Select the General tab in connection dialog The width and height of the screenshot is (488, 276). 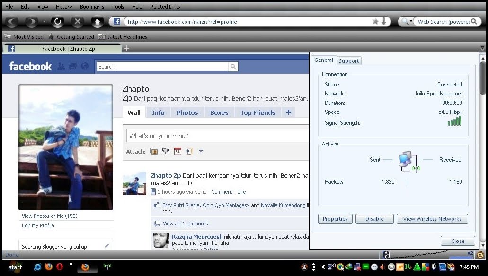(324, 60)
